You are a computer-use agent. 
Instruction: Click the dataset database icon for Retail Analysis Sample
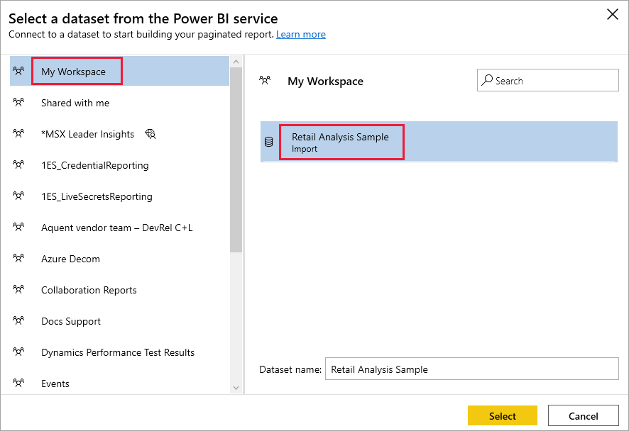tap(269, 141)
